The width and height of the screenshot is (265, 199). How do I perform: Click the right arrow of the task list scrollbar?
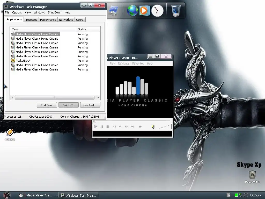coord(98,97)
